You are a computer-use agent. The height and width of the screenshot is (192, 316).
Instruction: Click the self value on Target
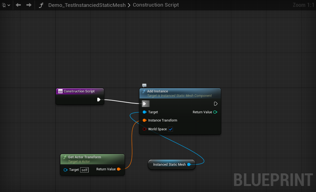click(85, 170)
